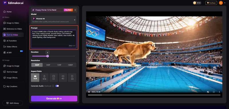Click the Purchase button
Viewport: 229px width, 109px height.
point(211,3)
